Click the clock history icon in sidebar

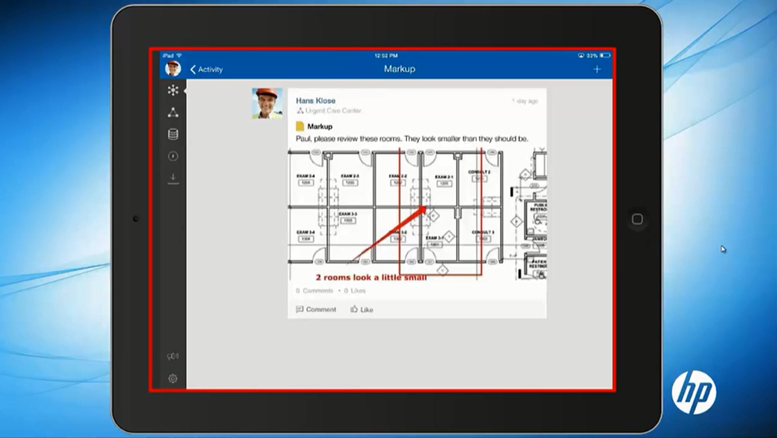pyautogui.click(x=173, y=156)
